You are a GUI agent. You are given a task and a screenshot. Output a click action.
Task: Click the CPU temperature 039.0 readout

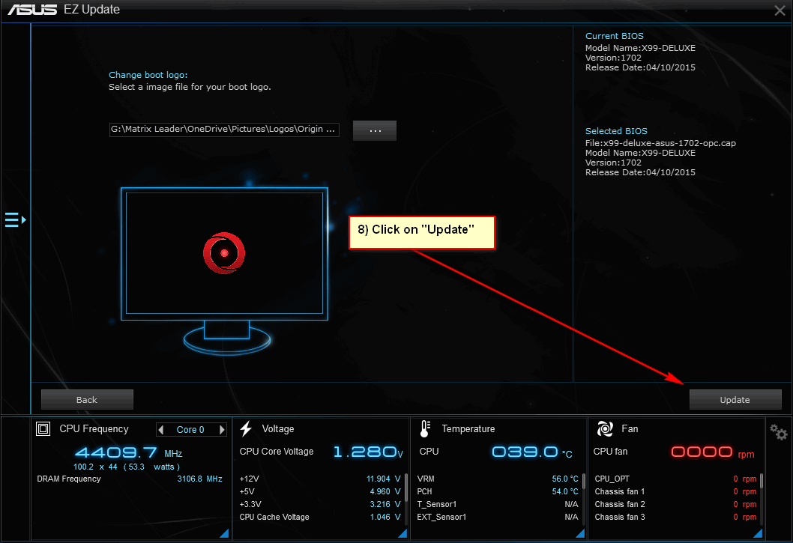point(531,452)
